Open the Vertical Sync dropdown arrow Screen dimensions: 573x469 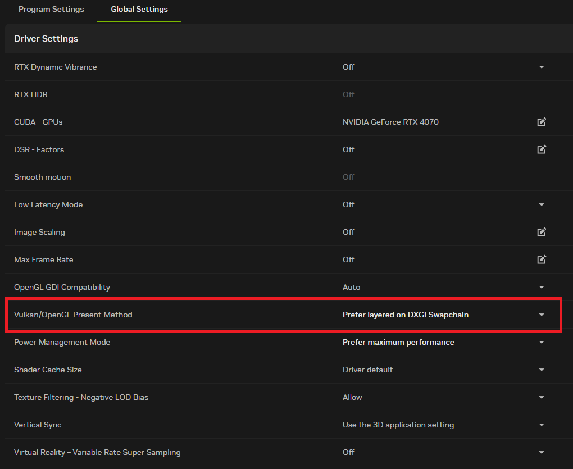(542, 425)
